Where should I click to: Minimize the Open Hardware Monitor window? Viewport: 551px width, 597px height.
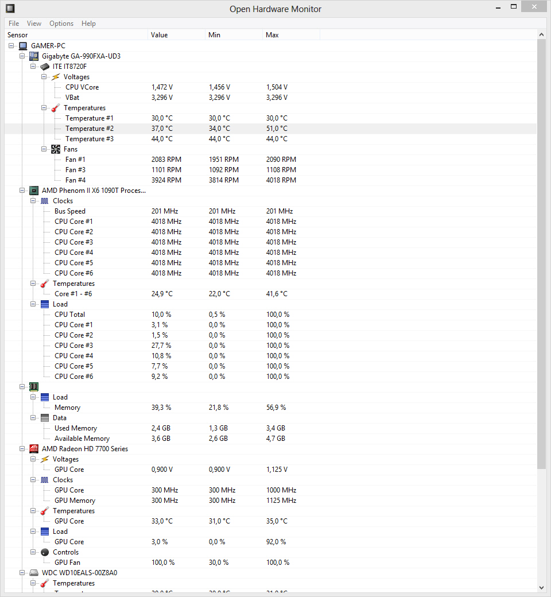click(498, 7)
